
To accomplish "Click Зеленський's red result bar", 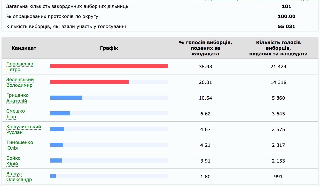I will 89,82.
